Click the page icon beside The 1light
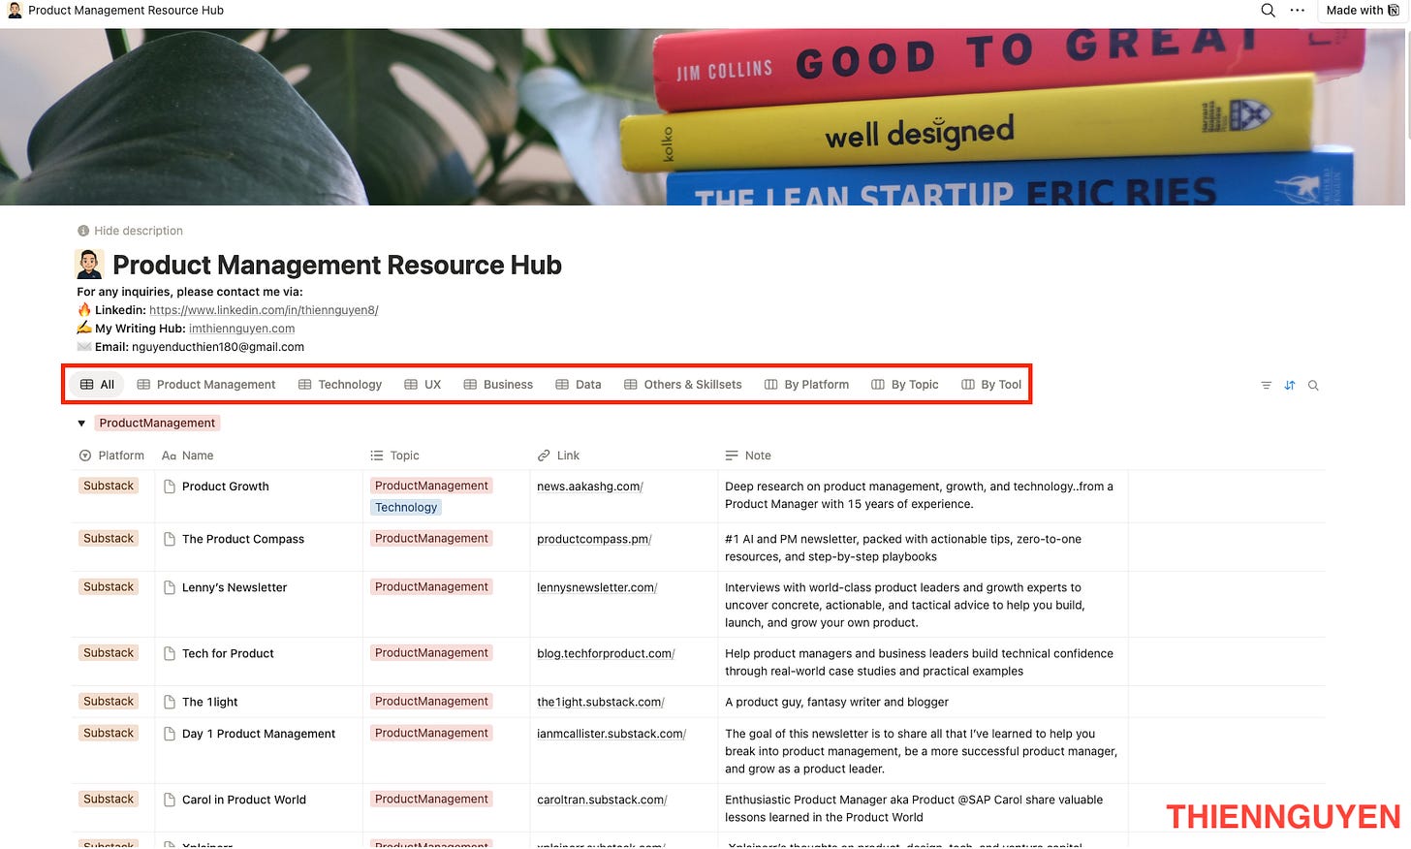Viewport: 1411px width, 849px height. coord(170,702)
